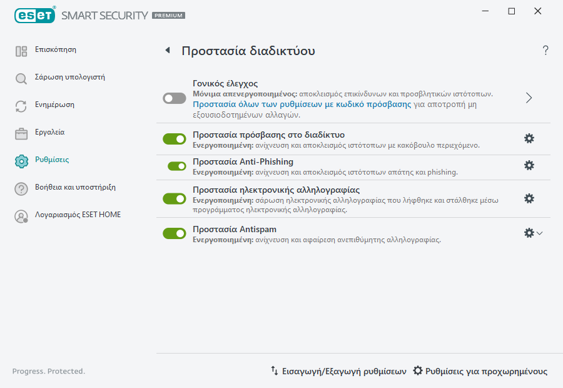Open Γονικός έλεγχος via right chevron

coord(529,98)
